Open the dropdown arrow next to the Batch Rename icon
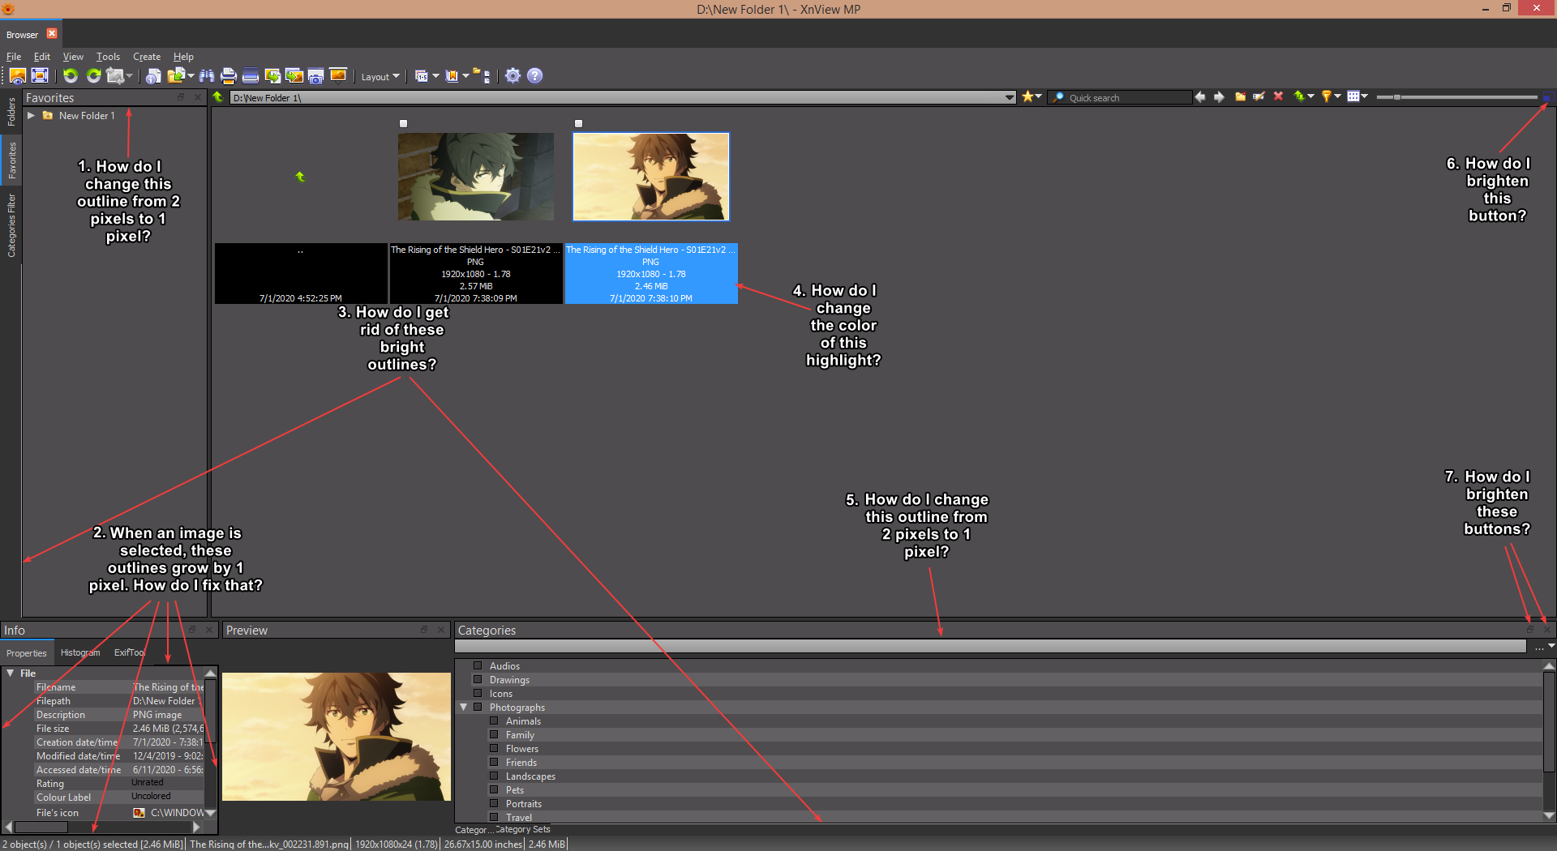The height and width of the screenshot is (851, 1557). pos(435,76)
